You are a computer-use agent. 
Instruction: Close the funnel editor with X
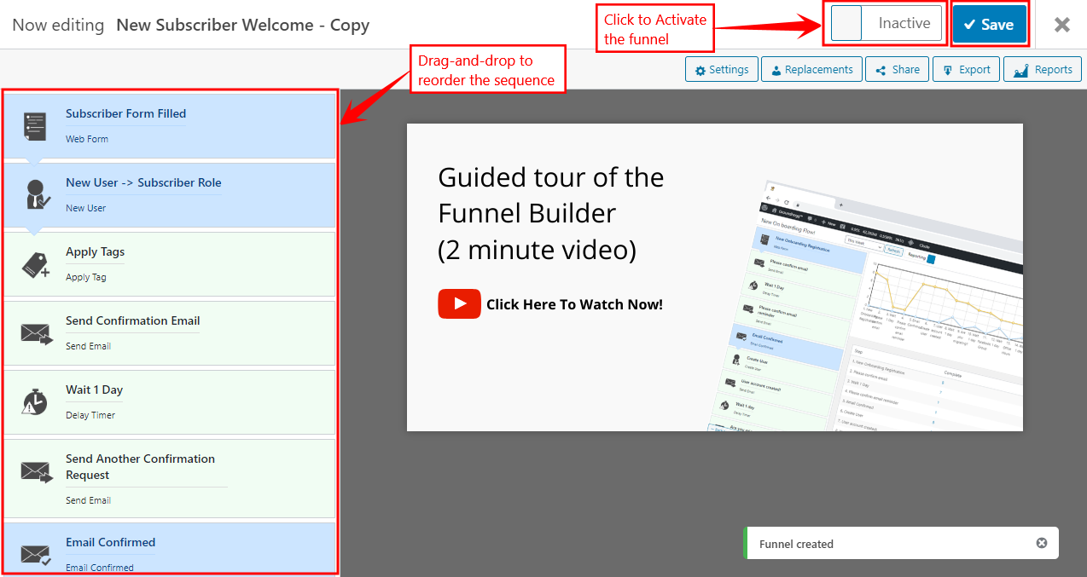pyautogui.click(x=1061, y=25)
